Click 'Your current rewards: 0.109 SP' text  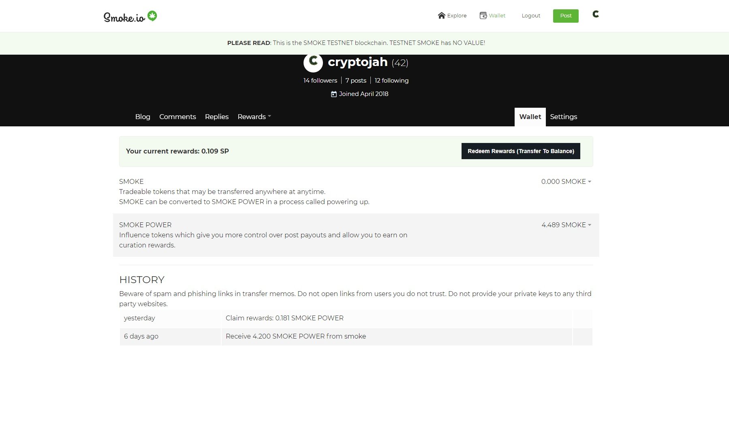tap(177, 151)
